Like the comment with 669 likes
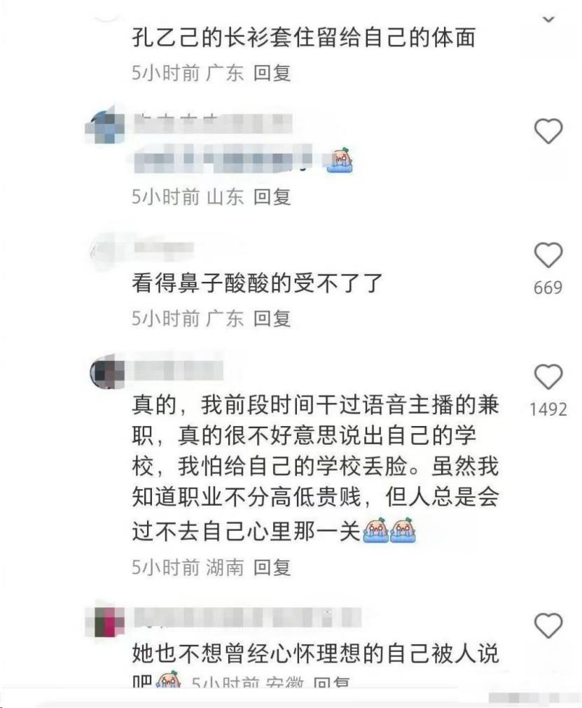Screen dimensions: 582x708 click(x=548, y=255)
